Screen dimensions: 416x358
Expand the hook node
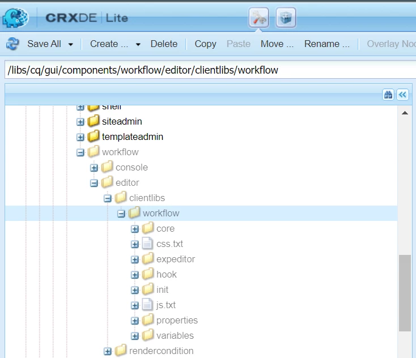[x=135, y=275]
